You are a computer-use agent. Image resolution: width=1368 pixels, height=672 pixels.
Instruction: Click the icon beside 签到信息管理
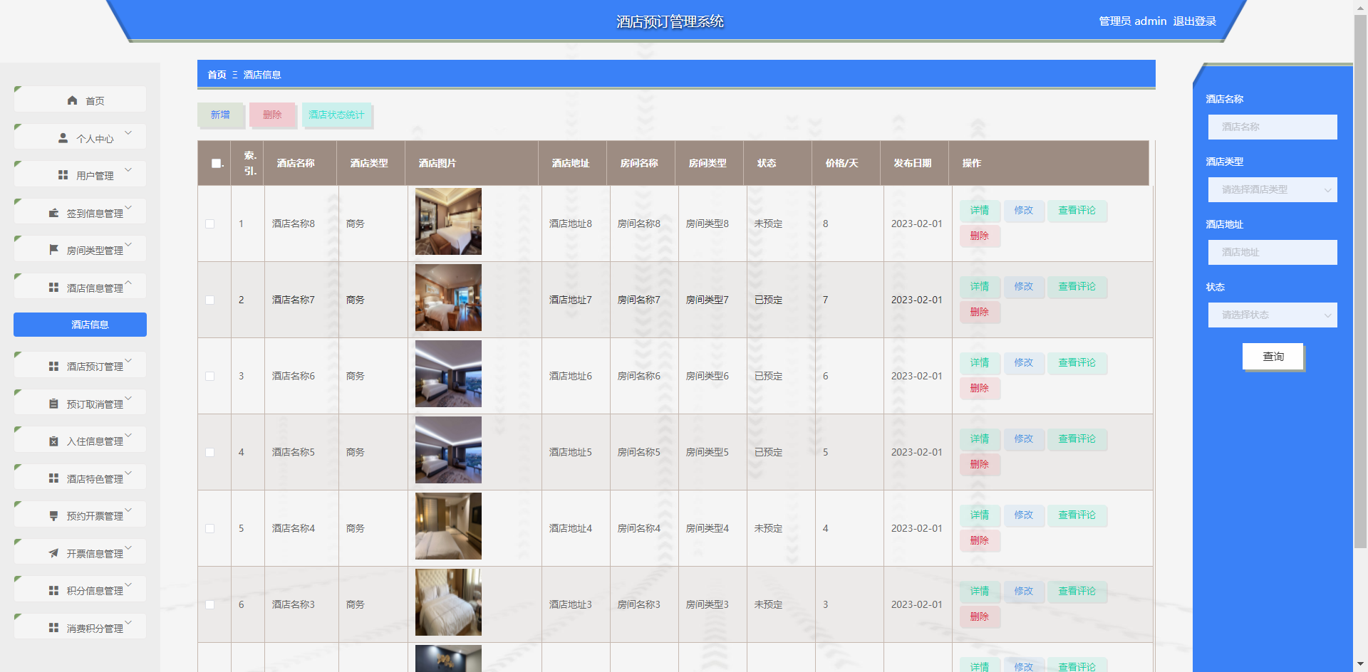[x=53, y=213]
